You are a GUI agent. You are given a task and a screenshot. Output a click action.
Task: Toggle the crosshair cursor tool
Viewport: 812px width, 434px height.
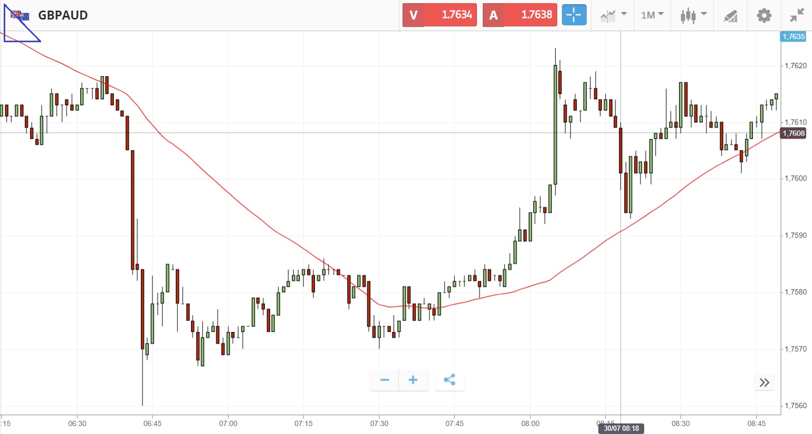[x=574, y=15]
